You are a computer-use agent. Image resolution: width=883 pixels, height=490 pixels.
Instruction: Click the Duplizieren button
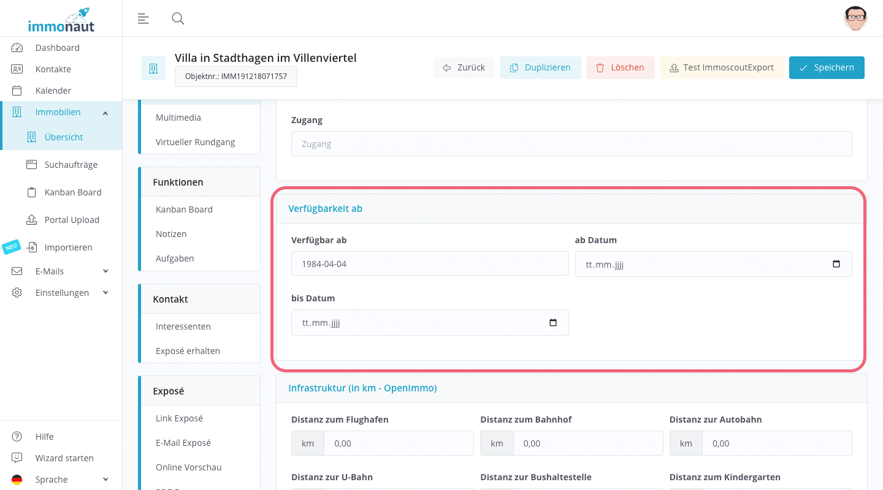click(540, 67)
